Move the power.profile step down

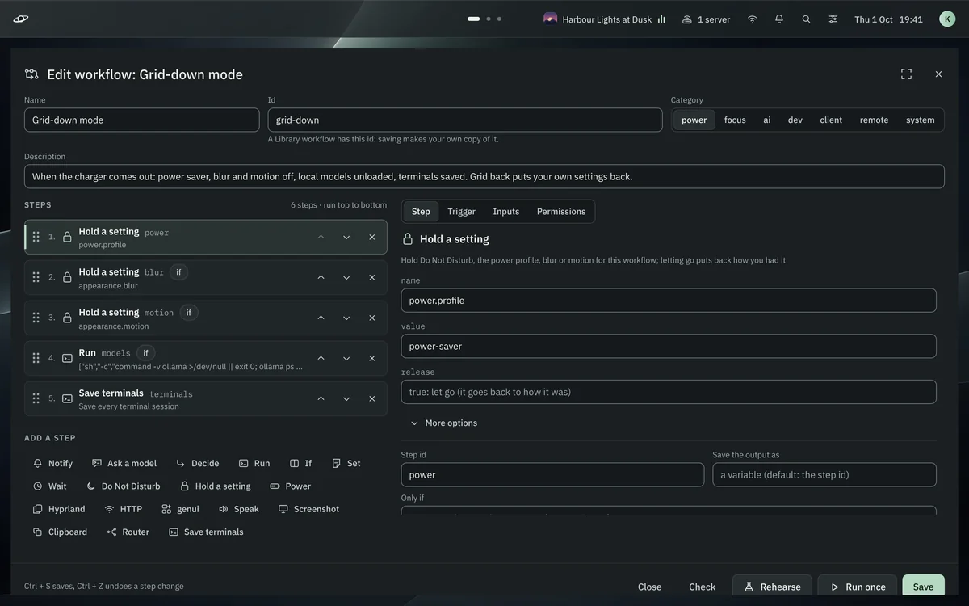(346, 237)
